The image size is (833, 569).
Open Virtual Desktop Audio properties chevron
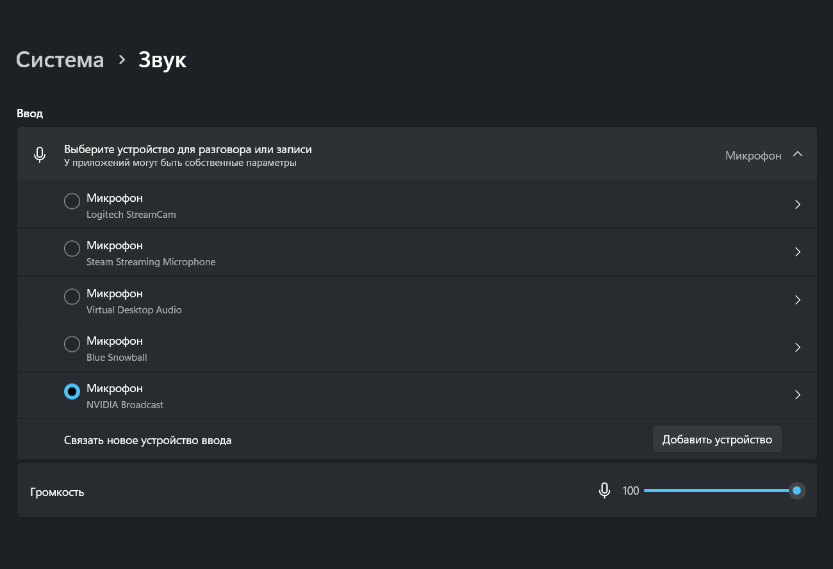pyautogui.click(x=798, y=300)
